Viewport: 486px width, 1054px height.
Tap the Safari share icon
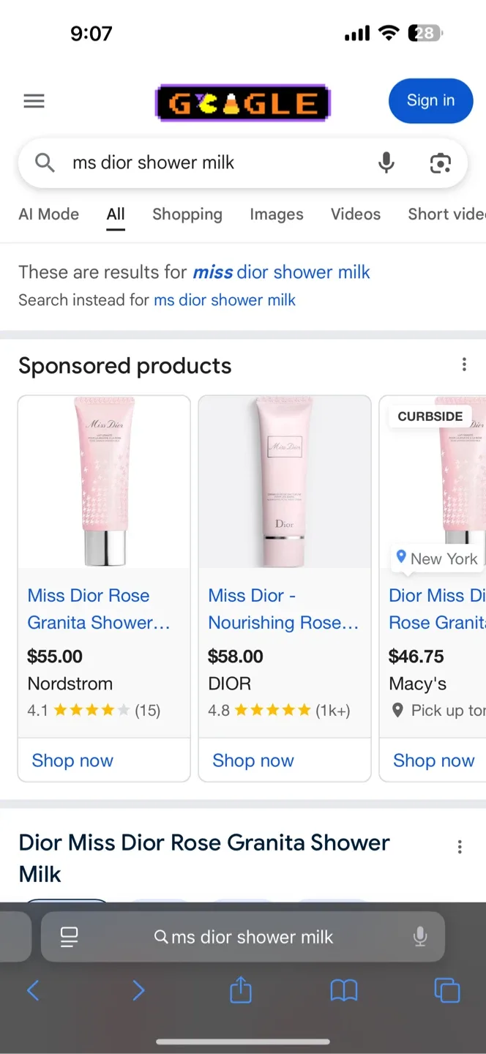click(x=240, y=990)
